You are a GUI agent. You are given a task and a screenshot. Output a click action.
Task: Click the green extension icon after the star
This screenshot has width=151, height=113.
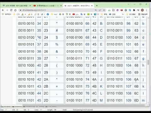(109, 10)
